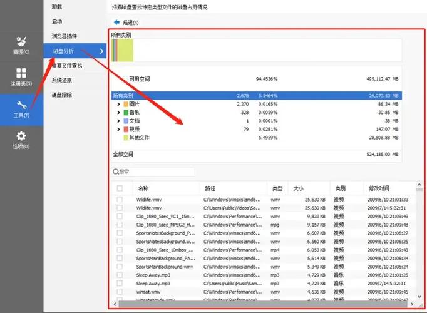Expand the 图片 category row
The width and height of the screenshot is (427, 313).
point(118,104)
